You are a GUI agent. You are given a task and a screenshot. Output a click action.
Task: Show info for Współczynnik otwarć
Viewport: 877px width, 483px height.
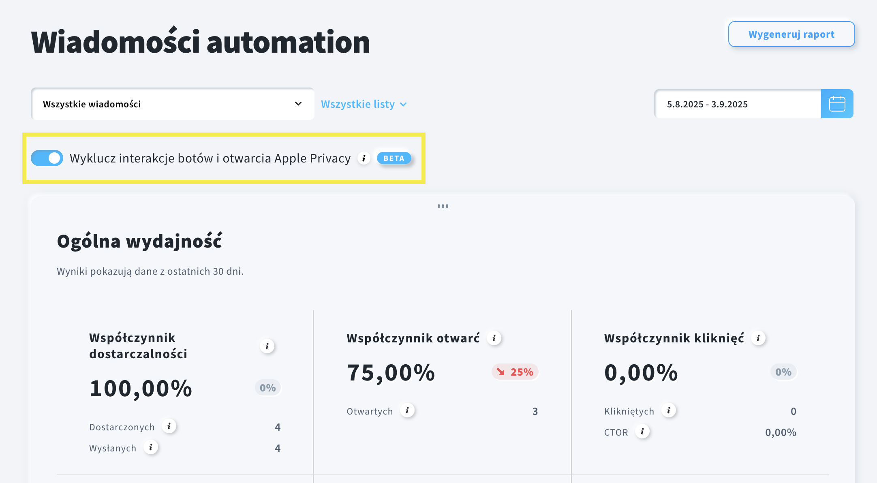(494, 338)
